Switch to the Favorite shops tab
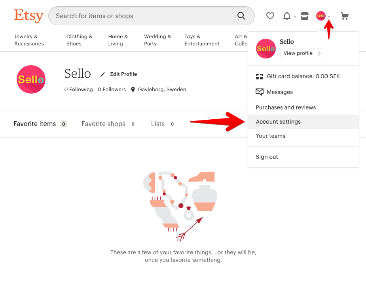Image resolution: width=366 pixels, height=282 pixels. [x=103, y=124]
